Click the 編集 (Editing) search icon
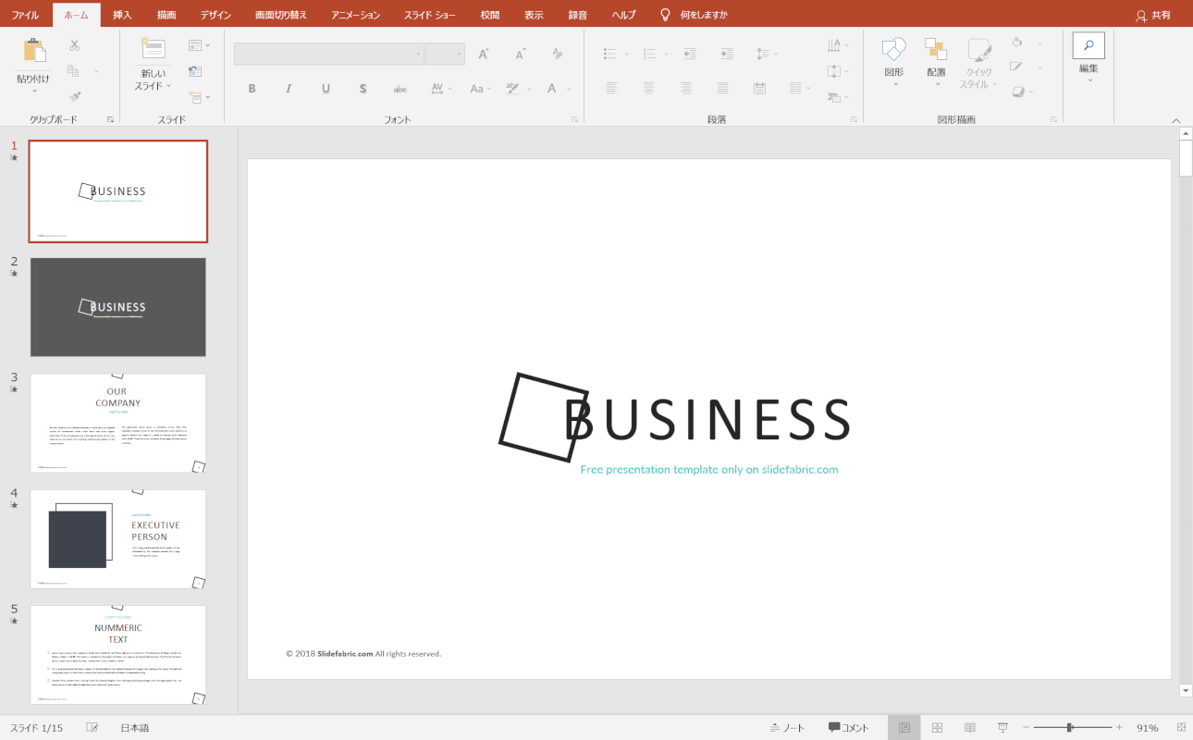This screenshot has height=740, width=1193. (1088, 46)
